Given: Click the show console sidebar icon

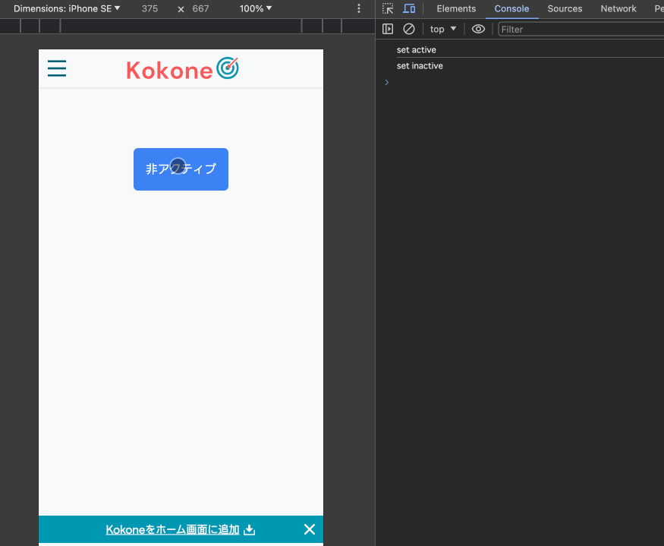Looking at the screenshot, I should click(x=388, y=29).
